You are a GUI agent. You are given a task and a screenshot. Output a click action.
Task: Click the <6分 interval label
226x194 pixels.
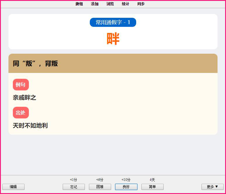point(100,180)
